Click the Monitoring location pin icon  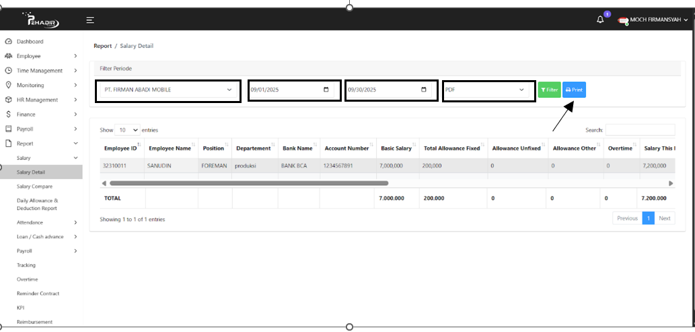pos(8,86)
